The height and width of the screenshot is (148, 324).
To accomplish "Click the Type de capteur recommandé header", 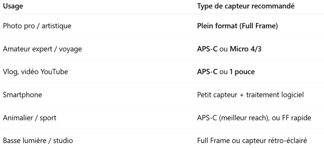I will 246,6.
